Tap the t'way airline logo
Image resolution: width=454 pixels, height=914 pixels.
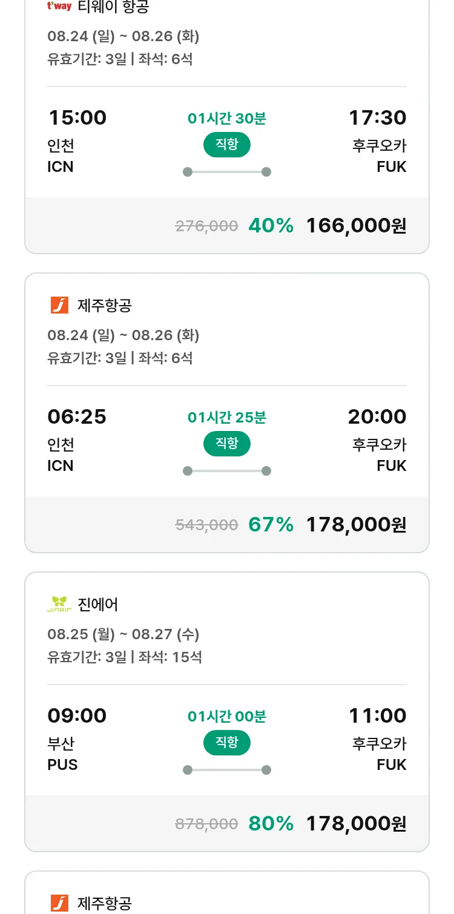(59, 6)
